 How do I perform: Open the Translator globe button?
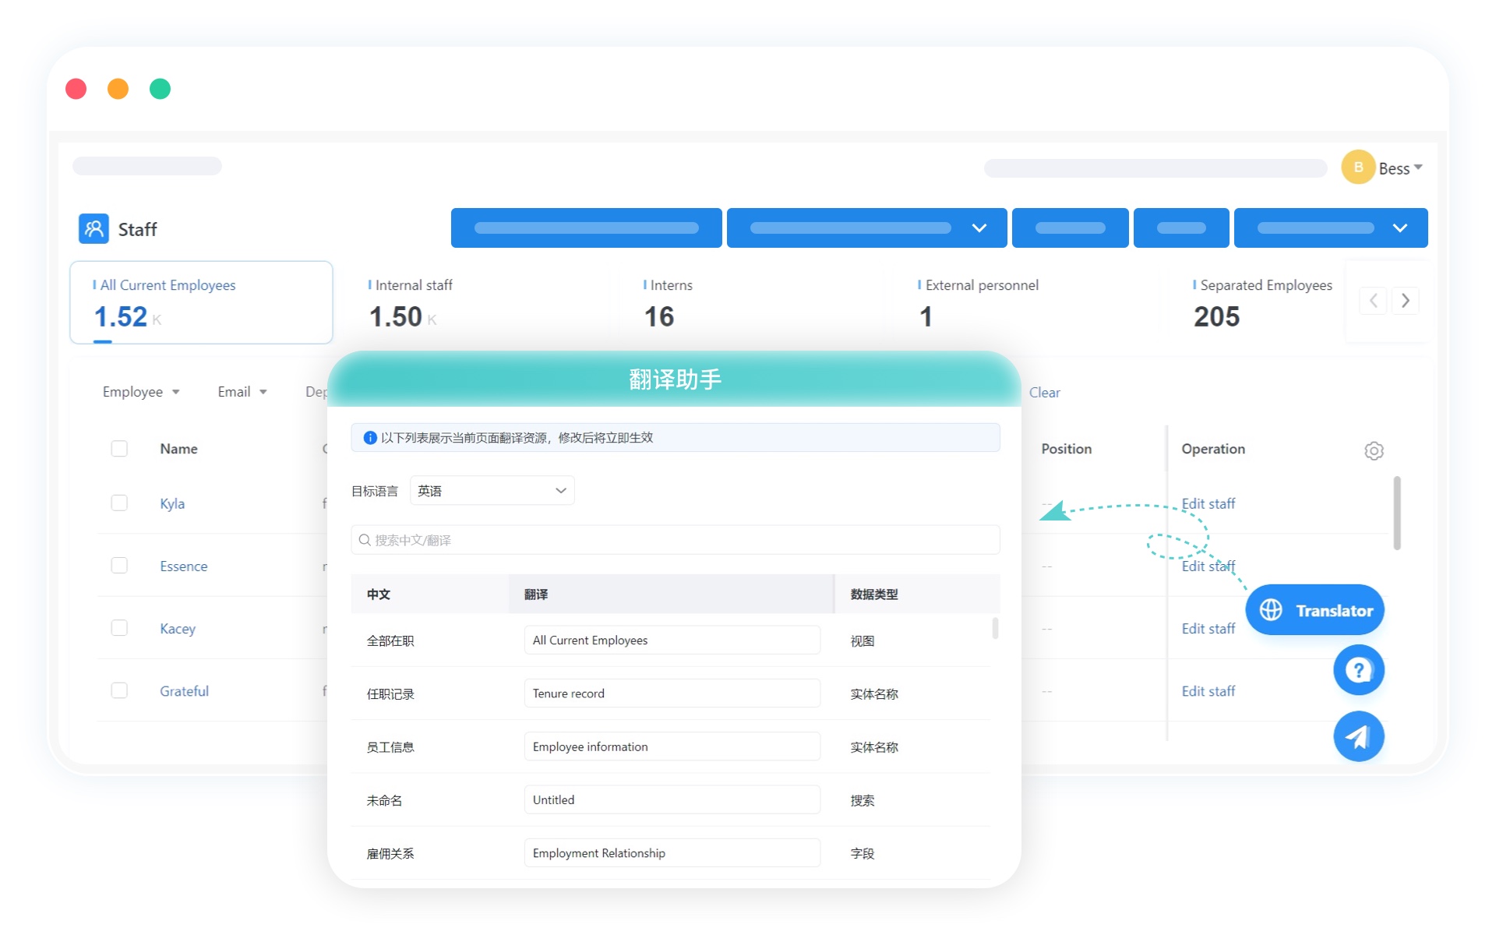coord(1314,610)
